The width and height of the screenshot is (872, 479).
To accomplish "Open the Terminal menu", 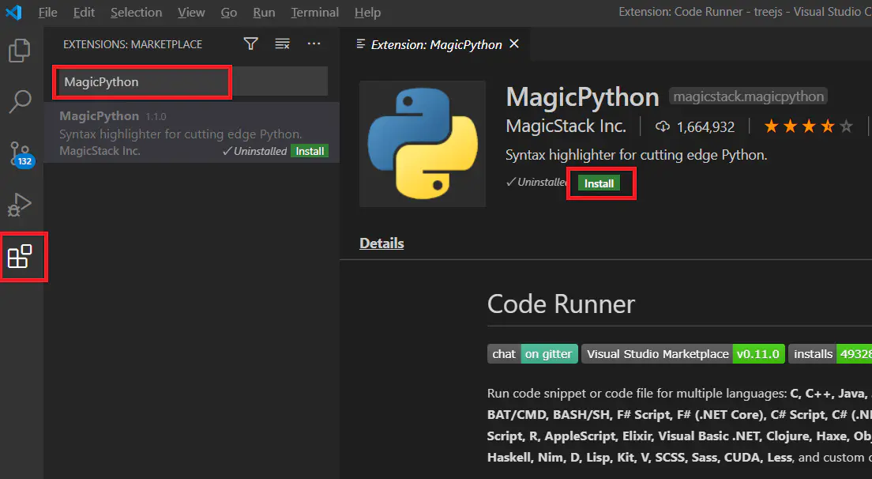I will point(314,13).
